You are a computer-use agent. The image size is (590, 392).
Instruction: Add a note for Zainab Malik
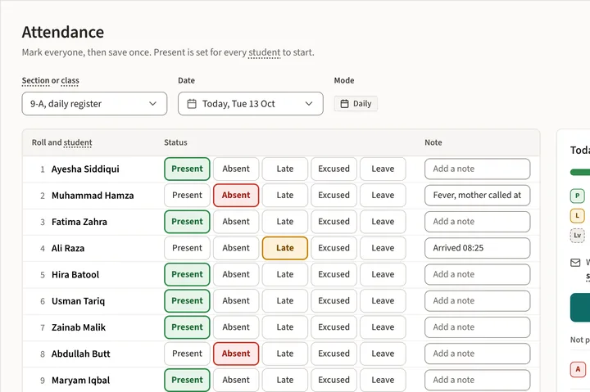tap(478, 327)
